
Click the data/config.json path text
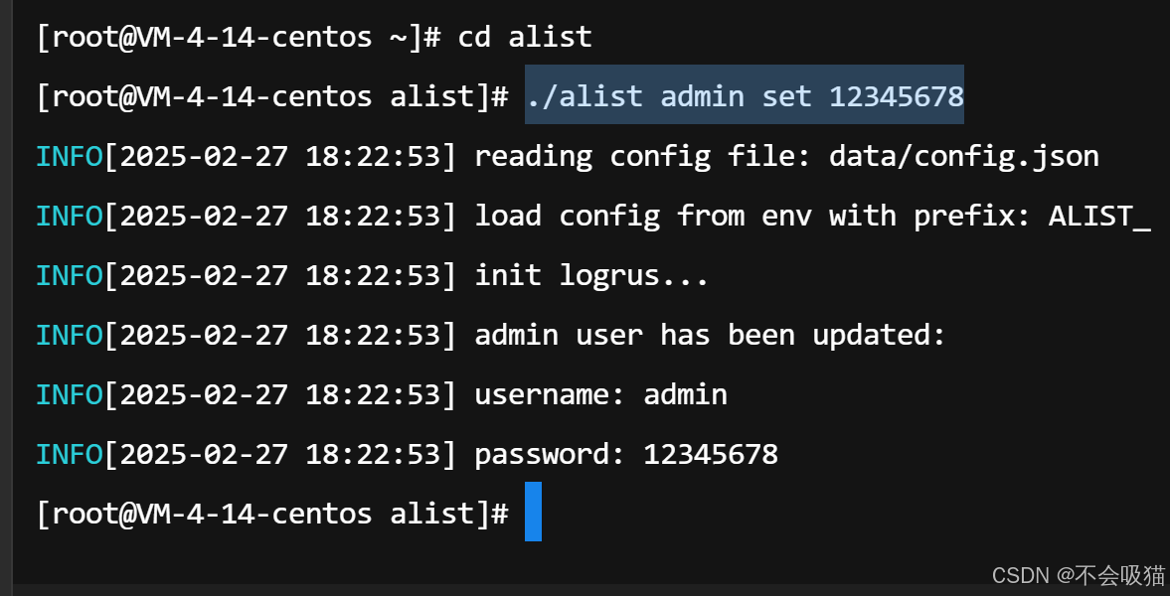point(964,156)
